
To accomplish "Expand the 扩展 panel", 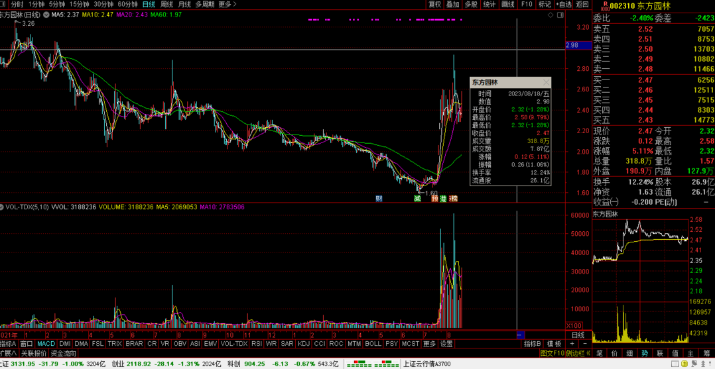I will 8,353.
